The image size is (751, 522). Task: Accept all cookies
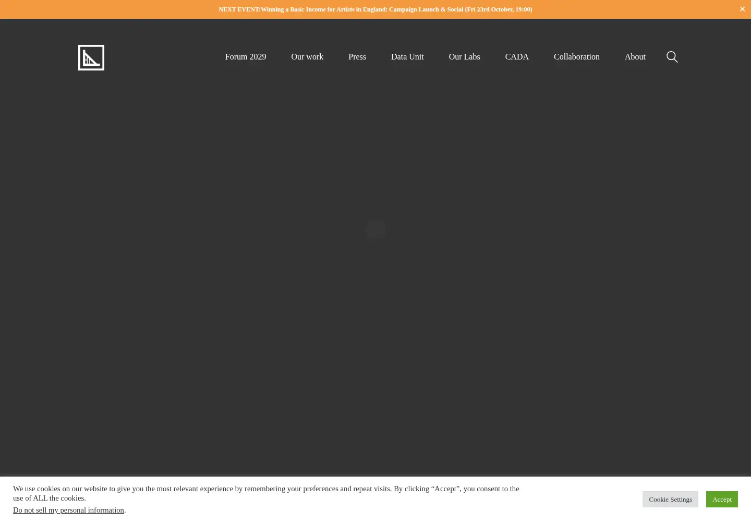722,500
